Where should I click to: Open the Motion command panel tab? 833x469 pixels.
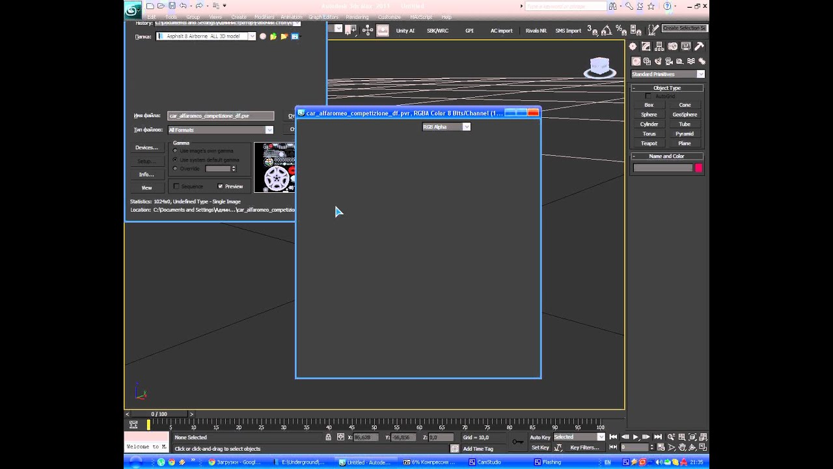tap(673, 46)
